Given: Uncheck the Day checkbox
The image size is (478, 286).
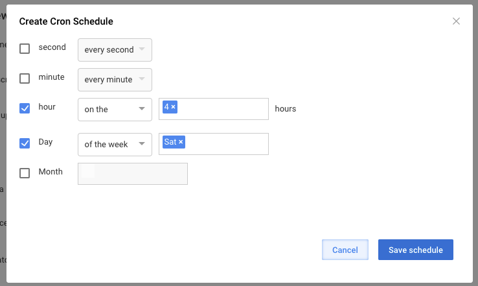Looking at the screenshot, I should [x=25, y=143].
